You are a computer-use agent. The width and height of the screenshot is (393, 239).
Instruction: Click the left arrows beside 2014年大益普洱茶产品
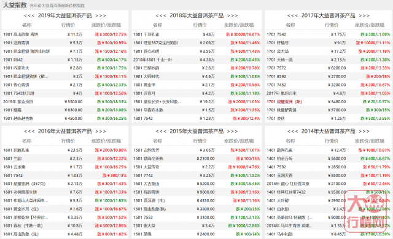pyautogui.click(x=292, y=131)
